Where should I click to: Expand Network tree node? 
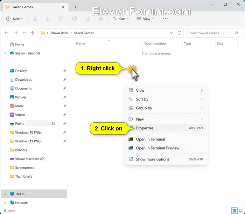click(x=5, y=203)
